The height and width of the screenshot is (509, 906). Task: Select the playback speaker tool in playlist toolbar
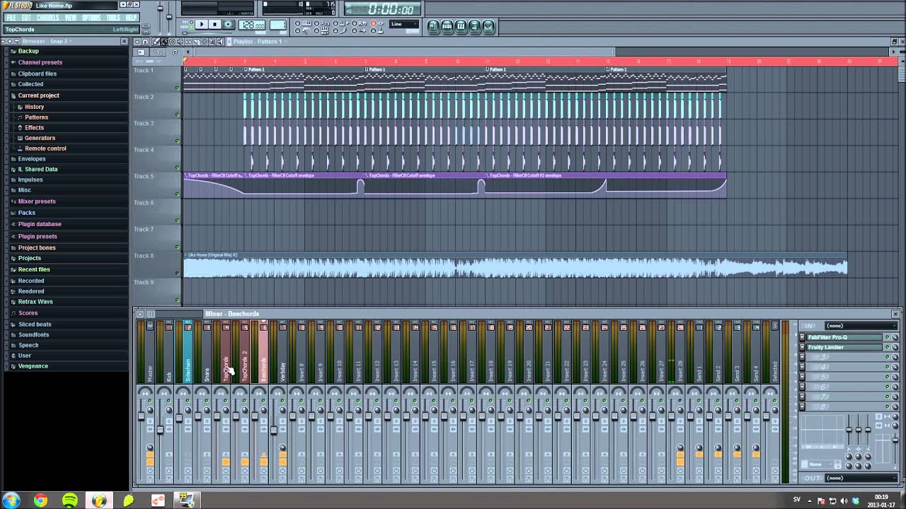click(x=220, y=42)
